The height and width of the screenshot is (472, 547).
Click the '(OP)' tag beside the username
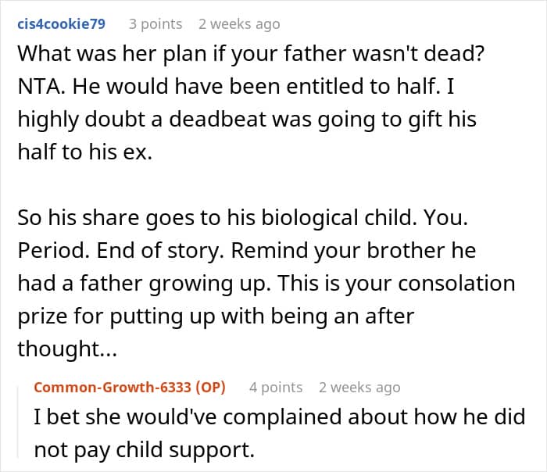click(210, 388)
